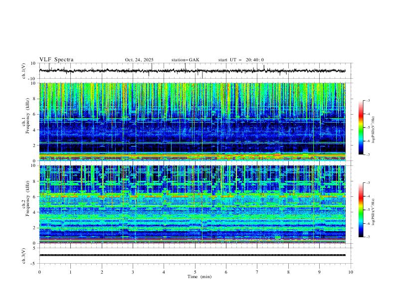Click time axis tick label "4"
This screenshot has width=395, height=305.
coord(164,272)
